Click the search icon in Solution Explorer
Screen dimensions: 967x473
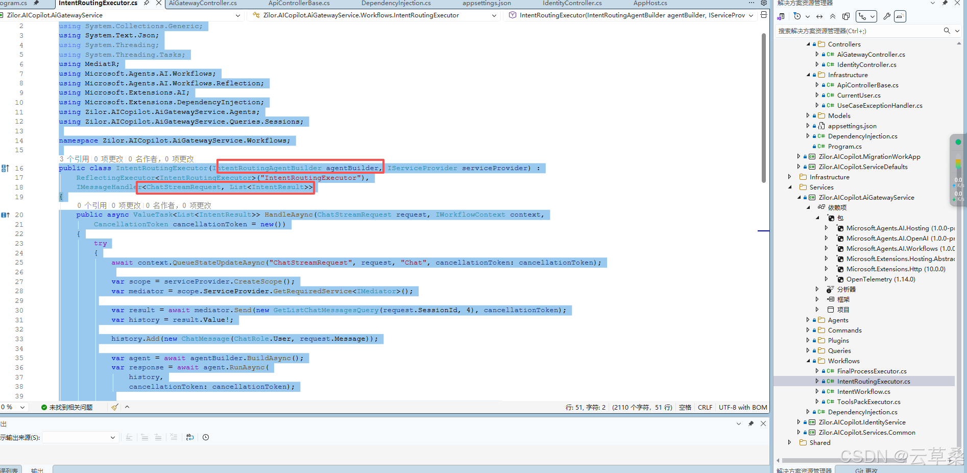(x=946, y=31)
